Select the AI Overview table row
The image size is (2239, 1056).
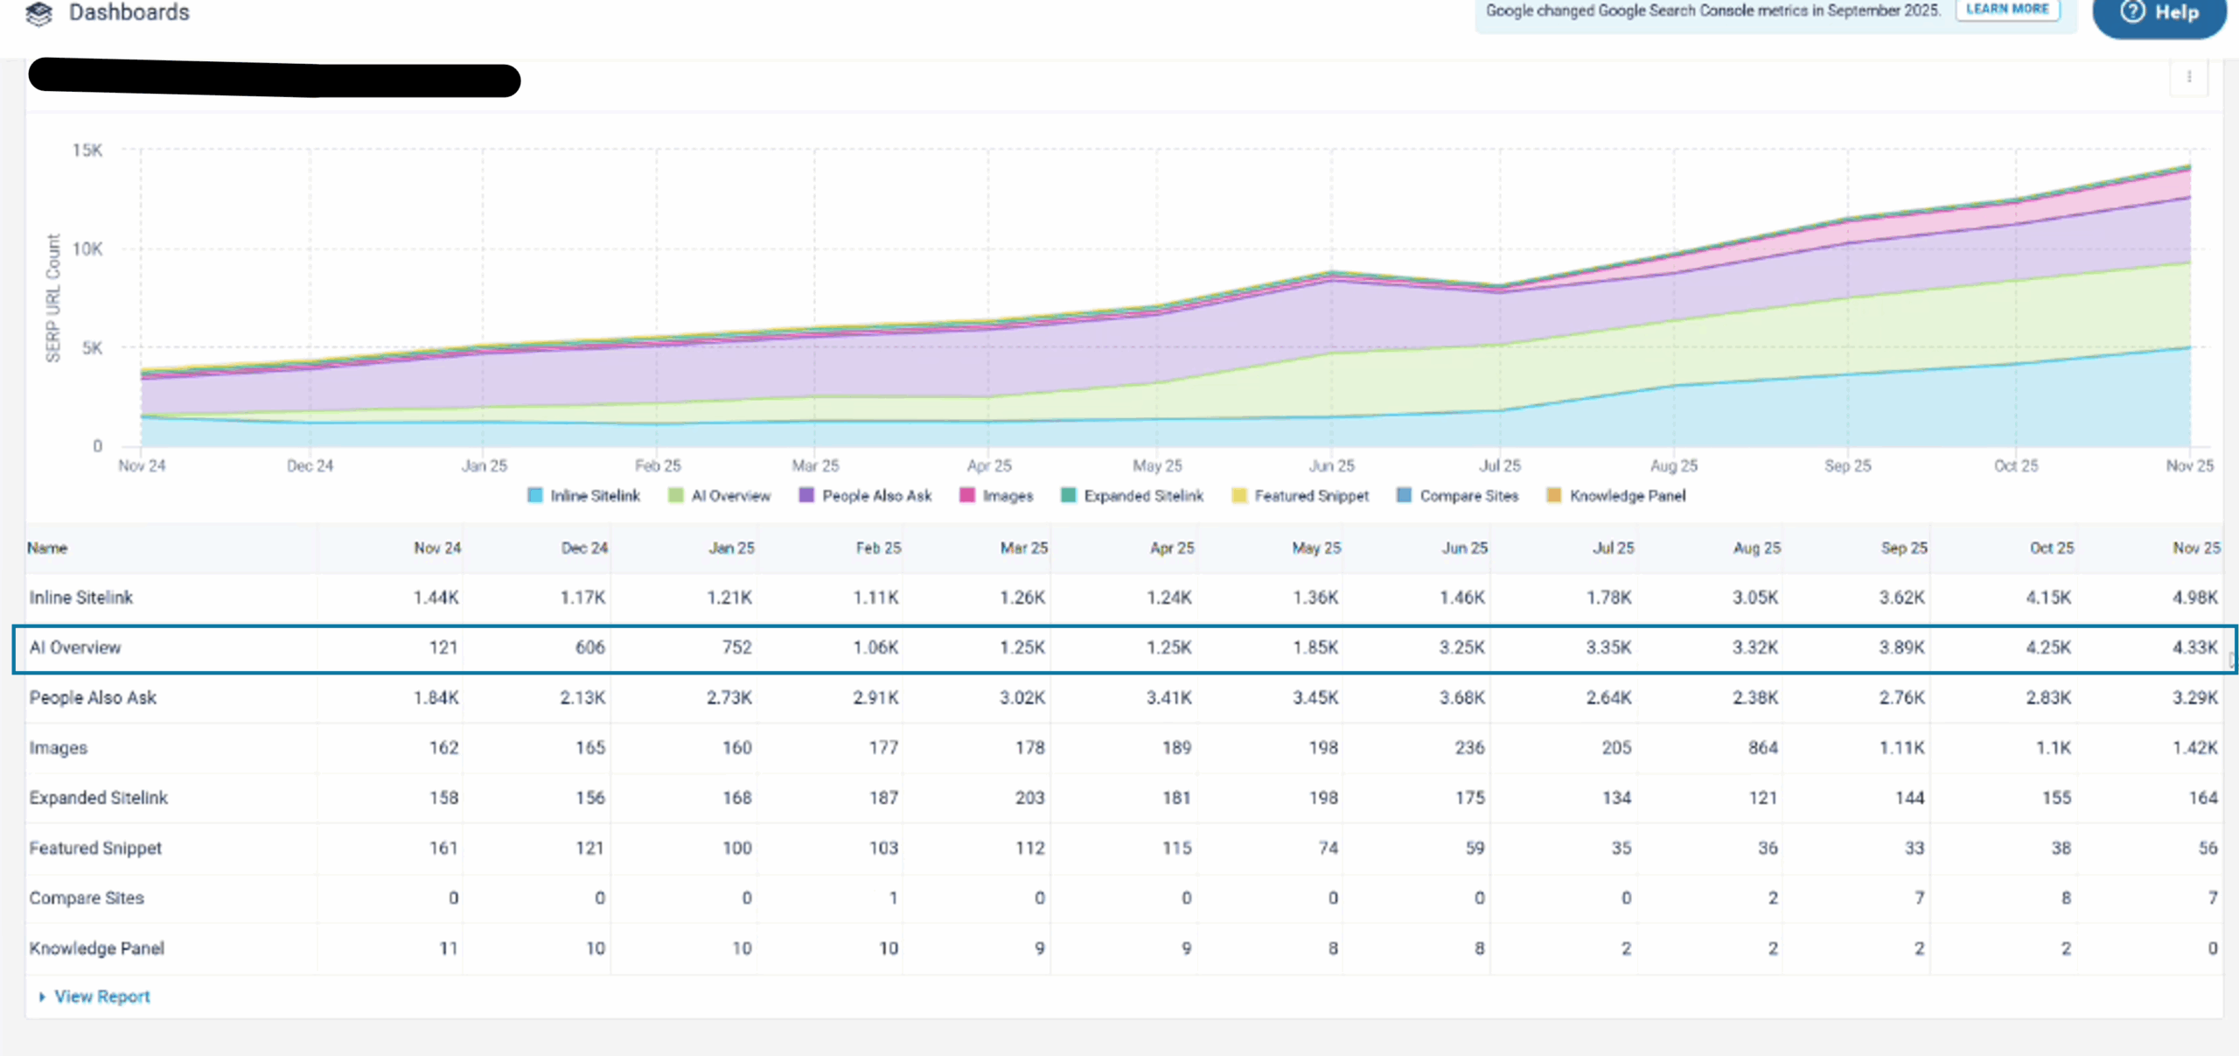1124,648
